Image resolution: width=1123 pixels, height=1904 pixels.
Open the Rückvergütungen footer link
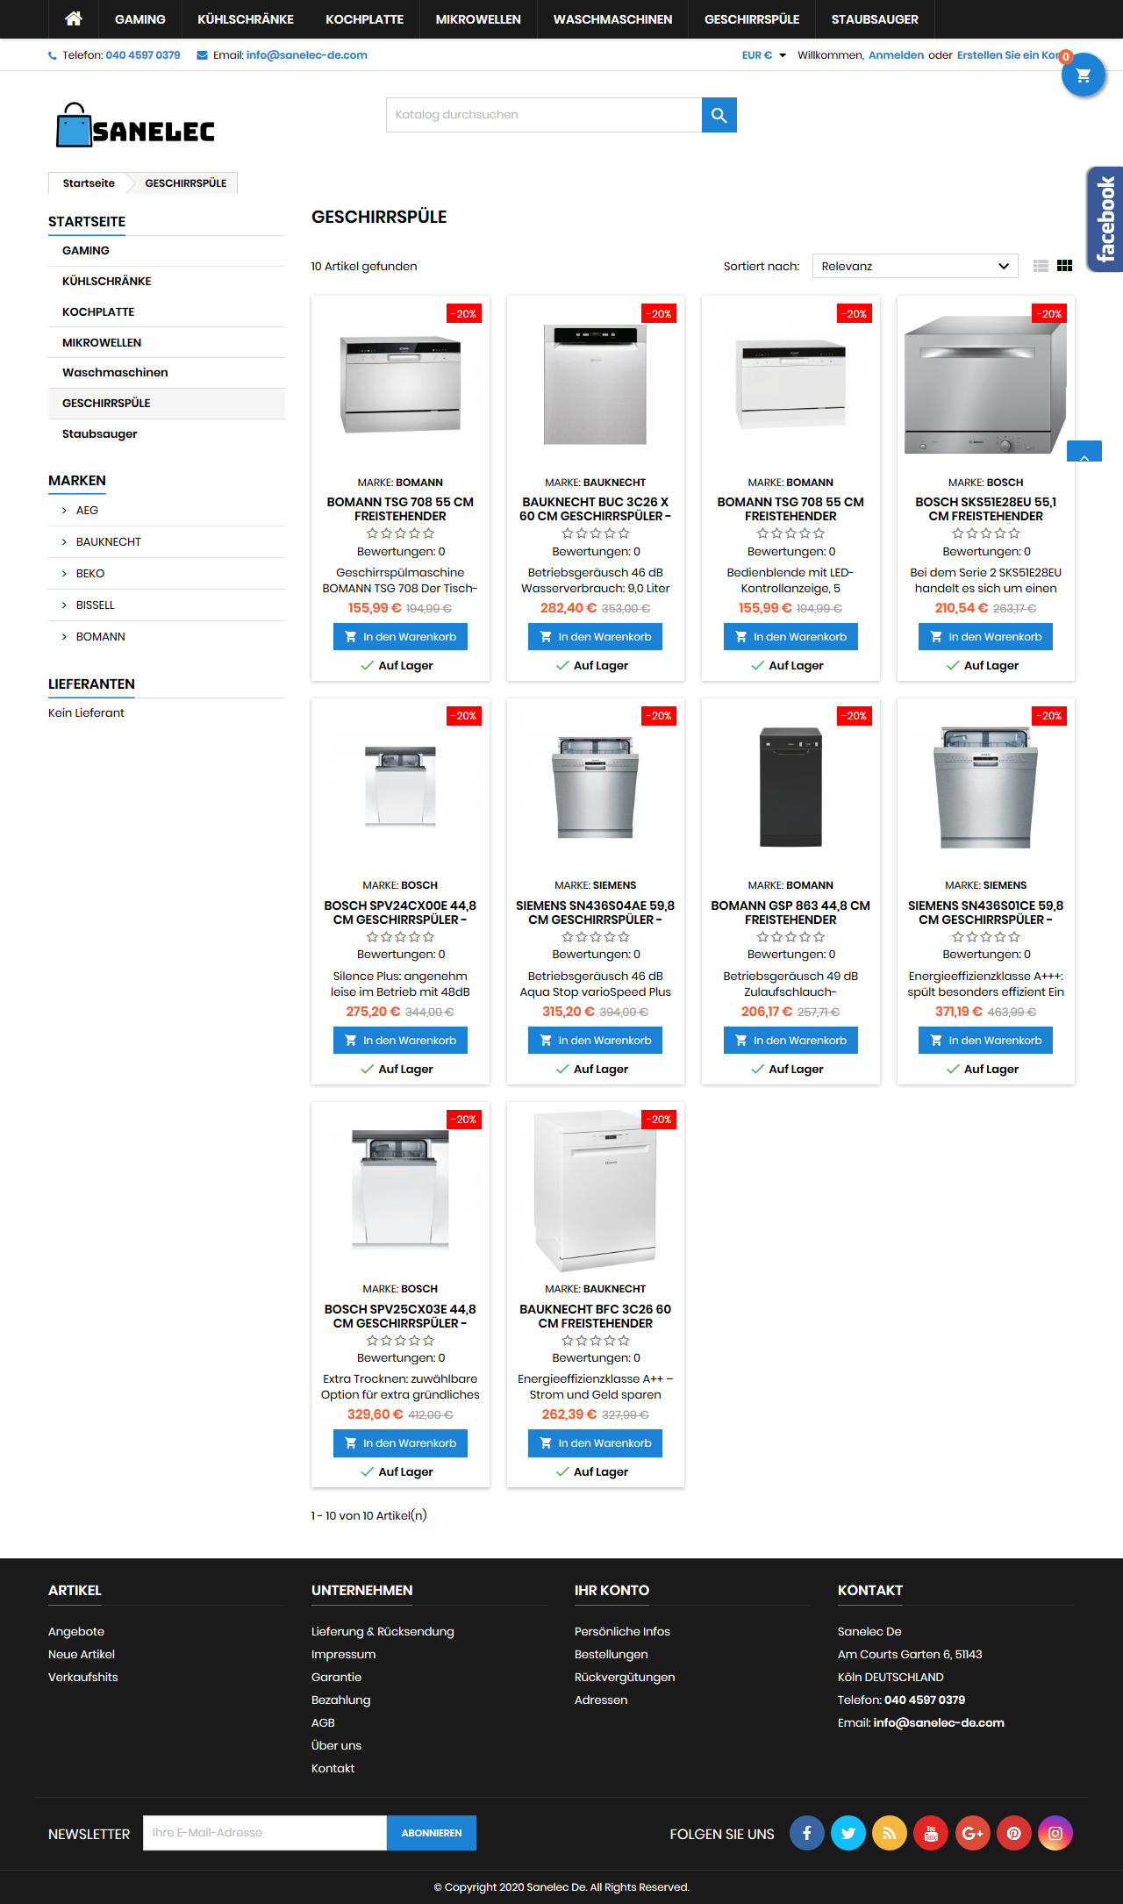coord(625,1678)
